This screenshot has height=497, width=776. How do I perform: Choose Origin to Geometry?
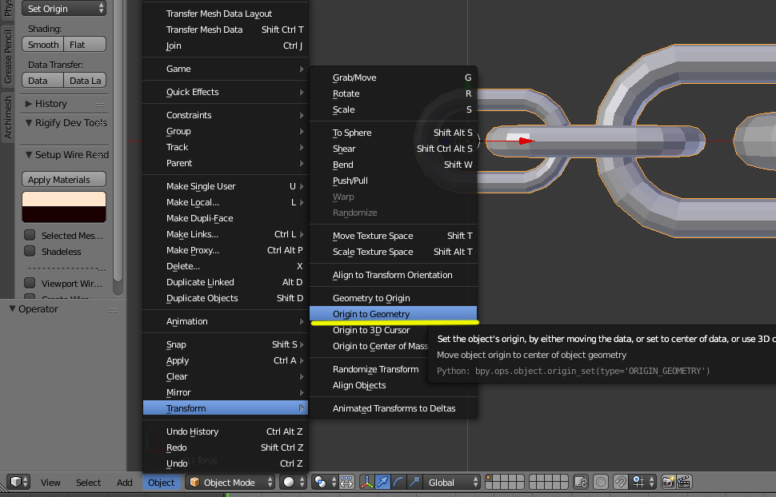(x=393, y=314)
